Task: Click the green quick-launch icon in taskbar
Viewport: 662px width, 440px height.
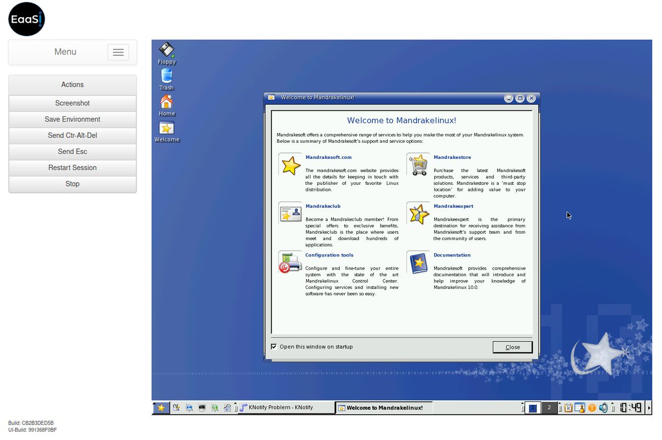Action: pos(215,408)
